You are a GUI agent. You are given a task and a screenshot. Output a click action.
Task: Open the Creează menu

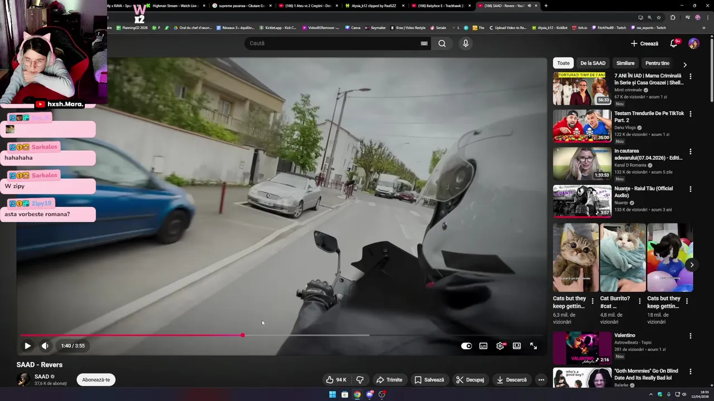tap(644, 43)
